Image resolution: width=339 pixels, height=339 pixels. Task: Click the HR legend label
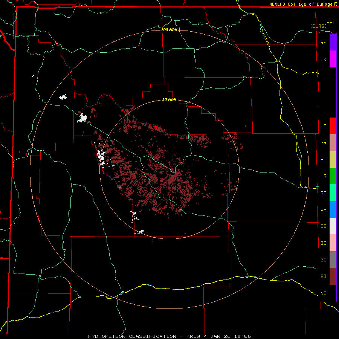(323, 176)
